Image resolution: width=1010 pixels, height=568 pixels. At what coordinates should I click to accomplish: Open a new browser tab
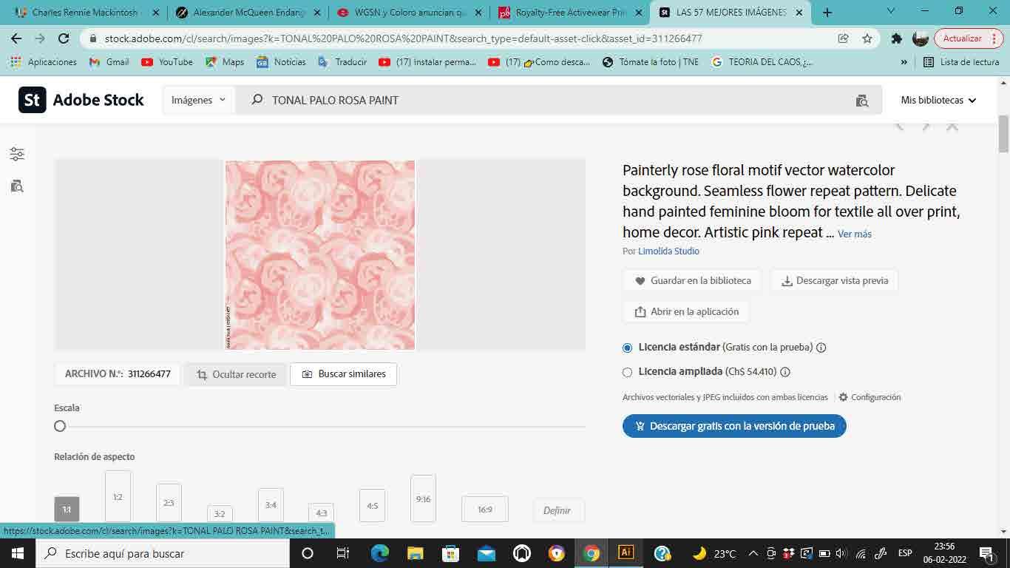pyautogui.click(x=827, y=13)
